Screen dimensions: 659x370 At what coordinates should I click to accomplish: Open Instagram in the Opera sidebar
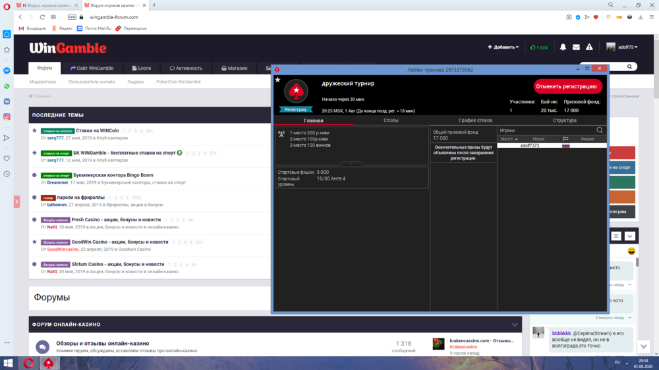click(x=7, y=117)
